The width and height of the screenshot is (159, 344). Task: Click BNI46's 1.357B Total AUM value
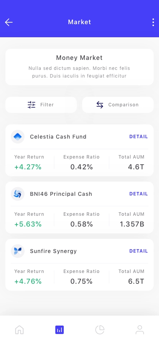click(132, 224)
